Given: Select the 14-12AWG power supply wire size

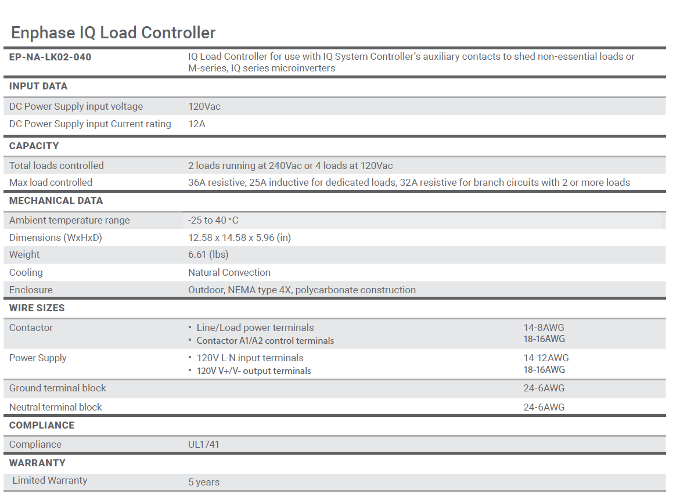Looking at the screenshot, I should click(x=546, y=358).
